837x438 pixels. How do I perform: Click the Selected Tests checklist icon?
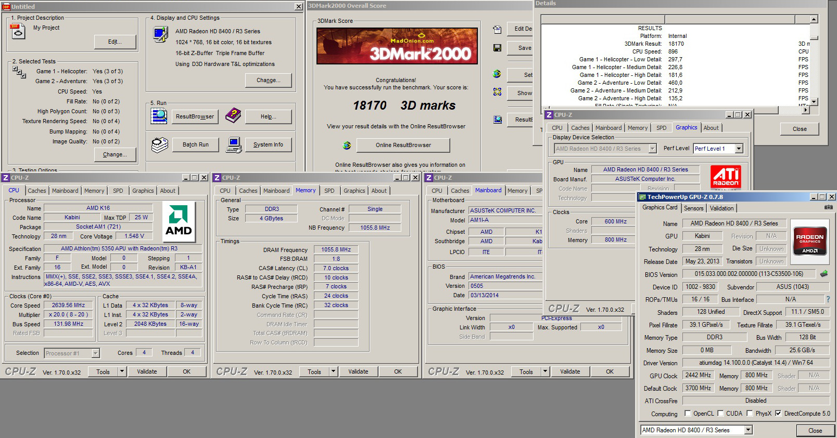[19, 72]
